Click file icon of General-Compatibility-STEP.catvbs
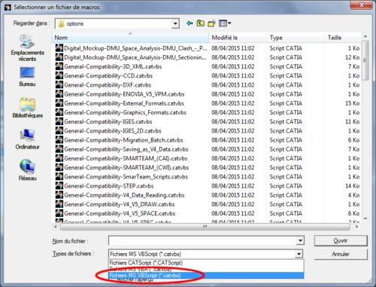Viewport: 376px width, 287px height. point(59,186)
